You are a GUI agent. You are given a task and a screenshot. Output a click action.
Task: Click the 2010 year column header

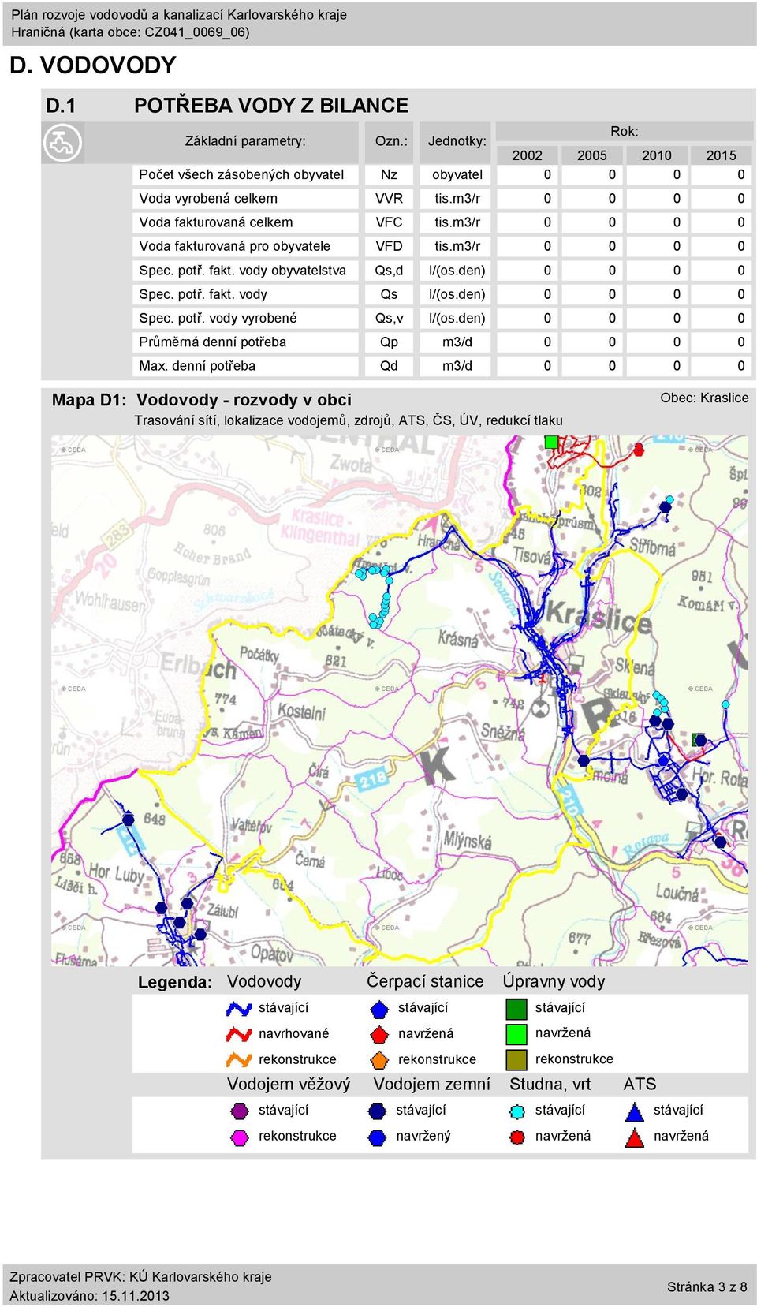click(x=656, y=155)
